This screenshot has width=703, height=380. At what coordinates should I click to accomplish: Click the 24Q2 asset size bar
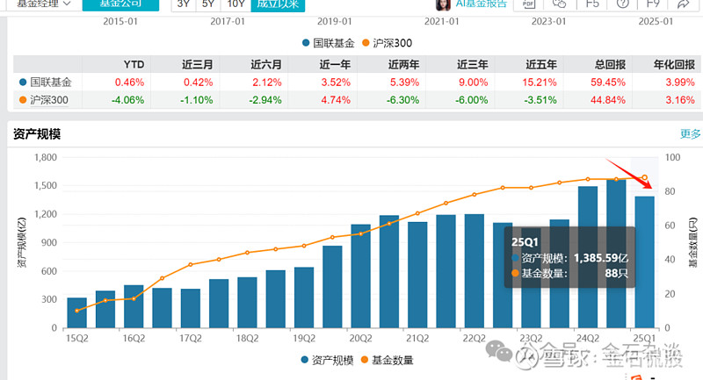(588, 257)
